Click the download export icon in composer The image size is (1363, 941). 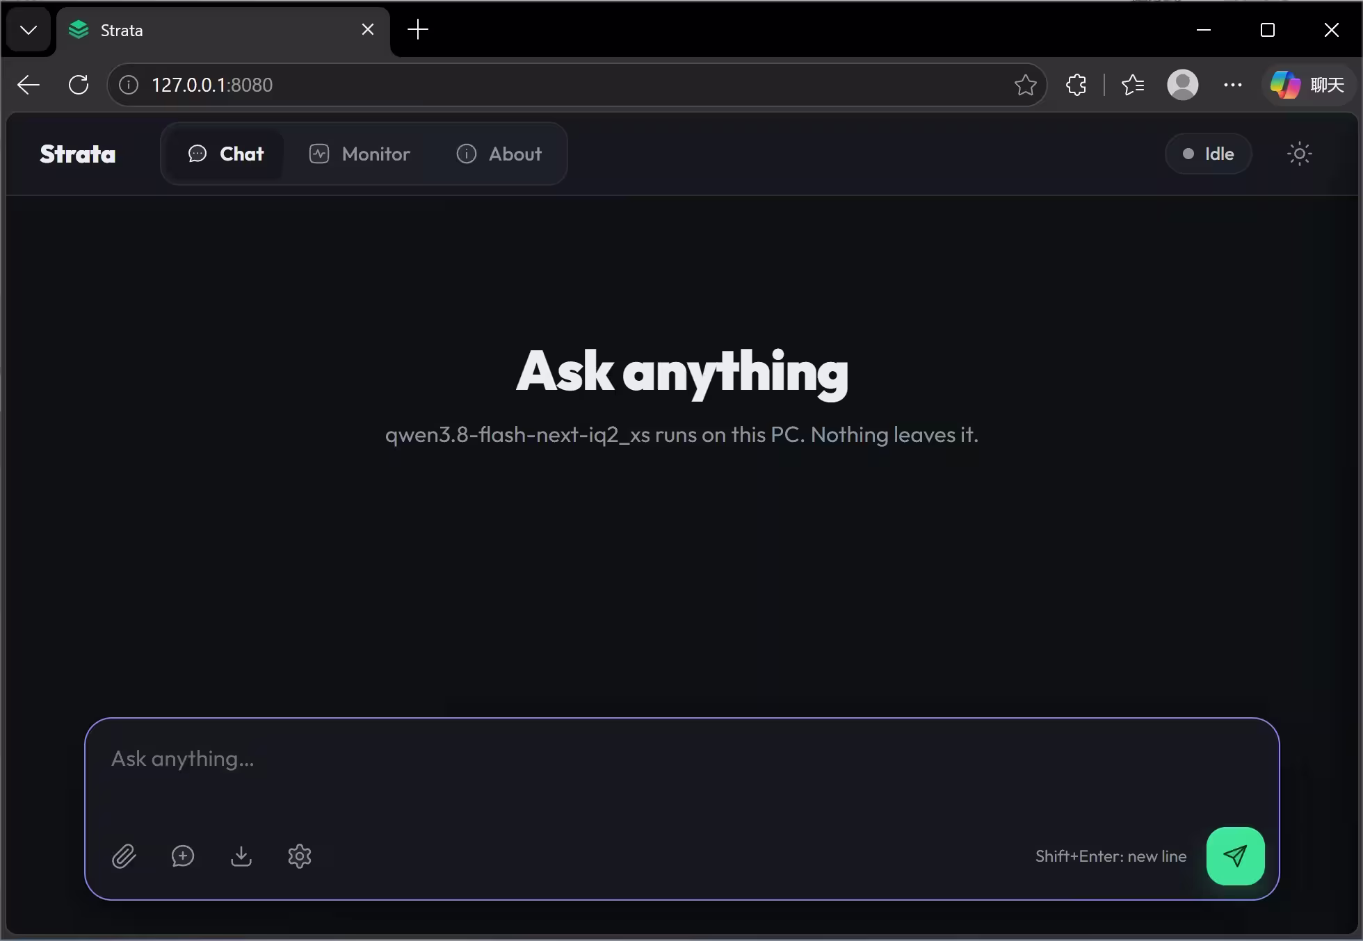tap(241, 856)
